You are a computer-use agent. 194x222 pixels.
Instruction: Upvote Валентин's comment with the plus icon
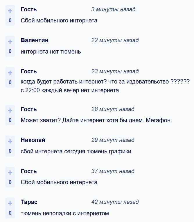point(10,42)
